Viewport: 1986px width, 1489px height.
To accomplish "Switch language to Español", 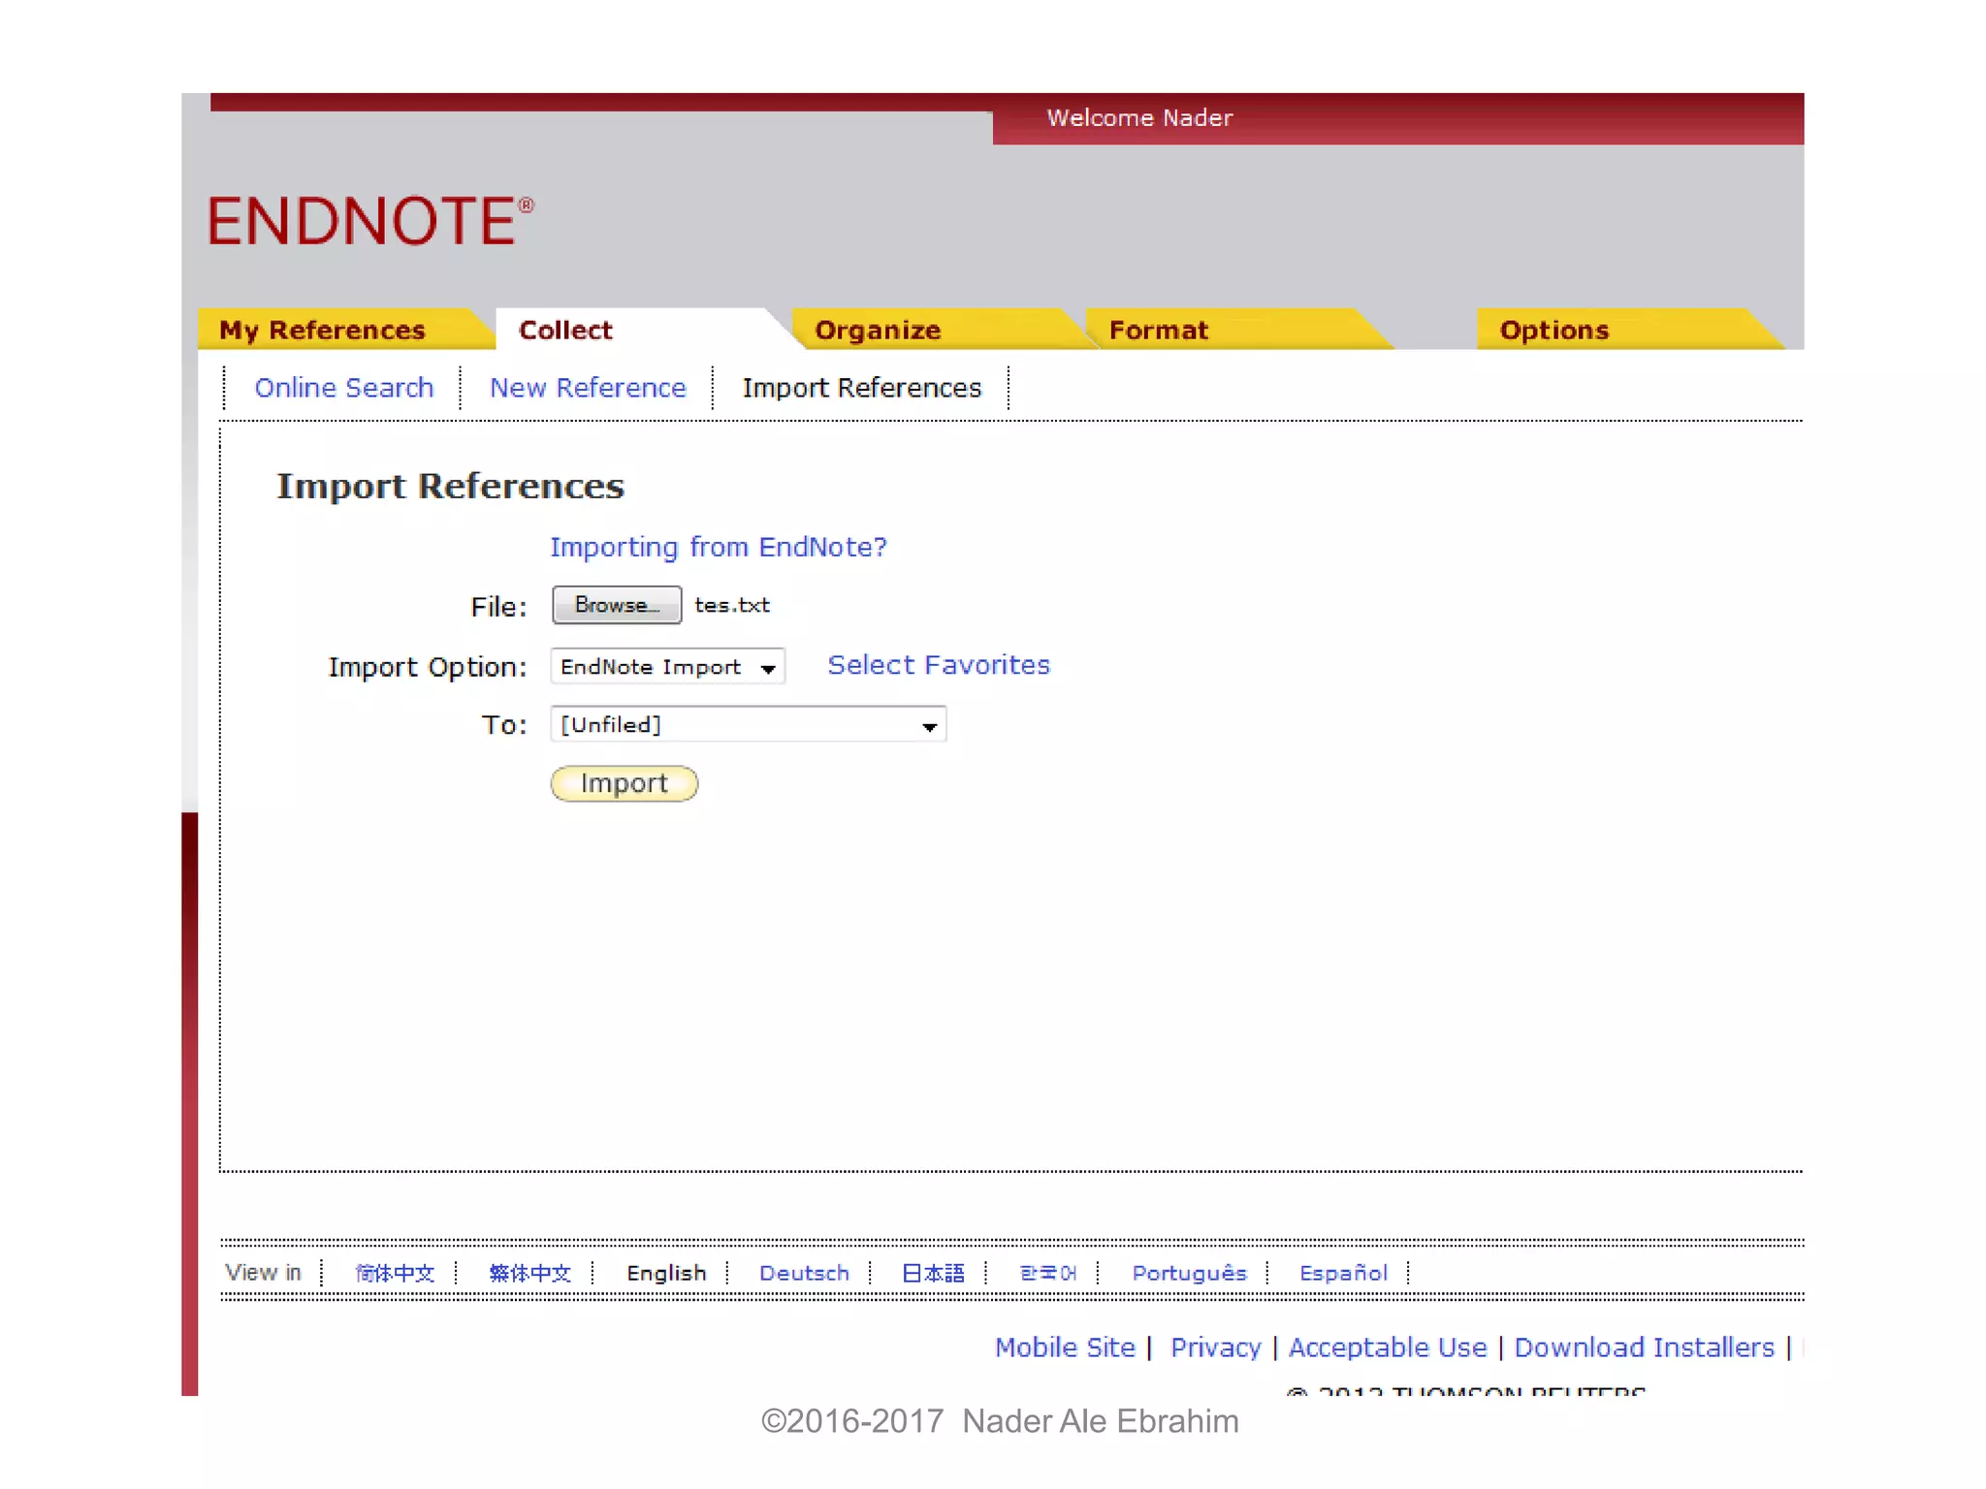I will pyautogui.click(x=1343, y=1273).
